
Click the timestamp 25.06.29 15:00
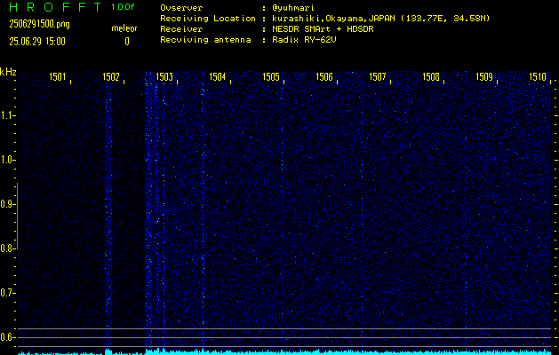click(37, 42)
